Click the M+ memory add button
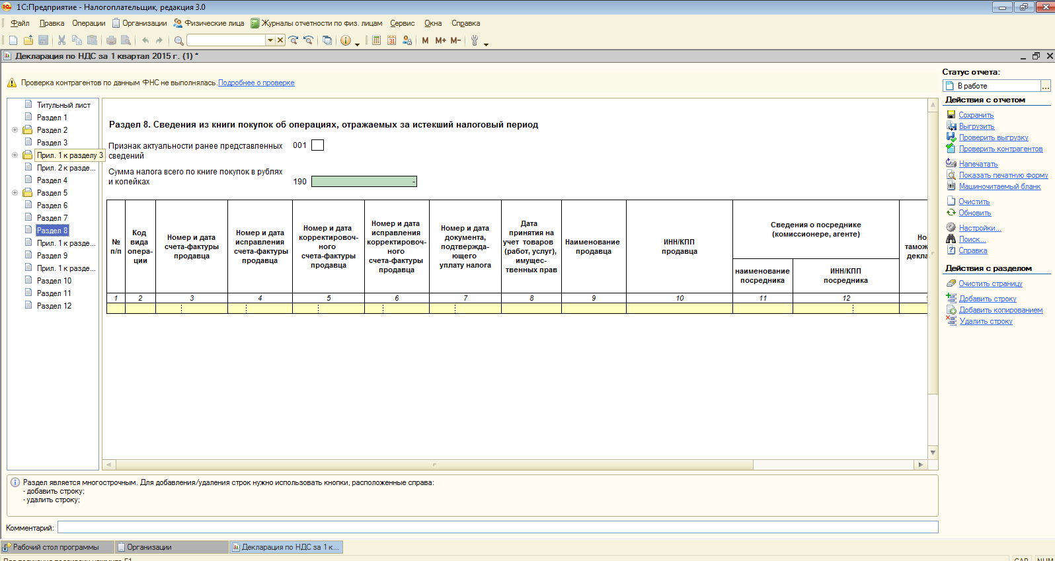 pos(440,40)
